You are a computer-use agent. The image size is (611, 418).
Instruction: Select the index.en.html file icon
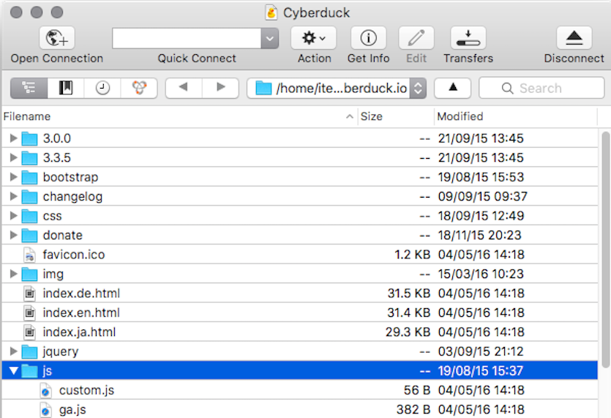(x=29, y=313)
